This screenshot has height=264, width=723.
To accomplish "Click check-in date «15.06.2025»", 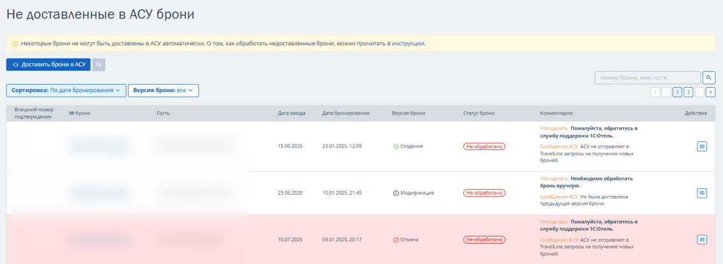I will [290, 146].
